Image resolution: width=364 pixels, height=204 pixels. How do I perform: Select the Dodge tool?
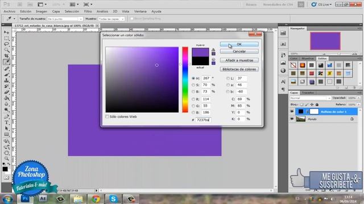pos(6,110)
